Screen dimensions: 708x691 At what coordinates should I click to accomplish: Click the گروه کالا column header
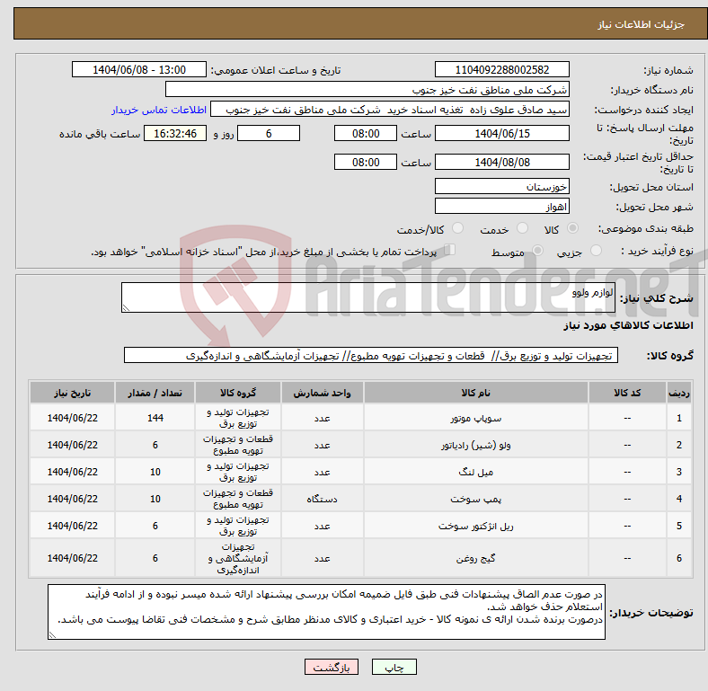click(x=238, y=393)
